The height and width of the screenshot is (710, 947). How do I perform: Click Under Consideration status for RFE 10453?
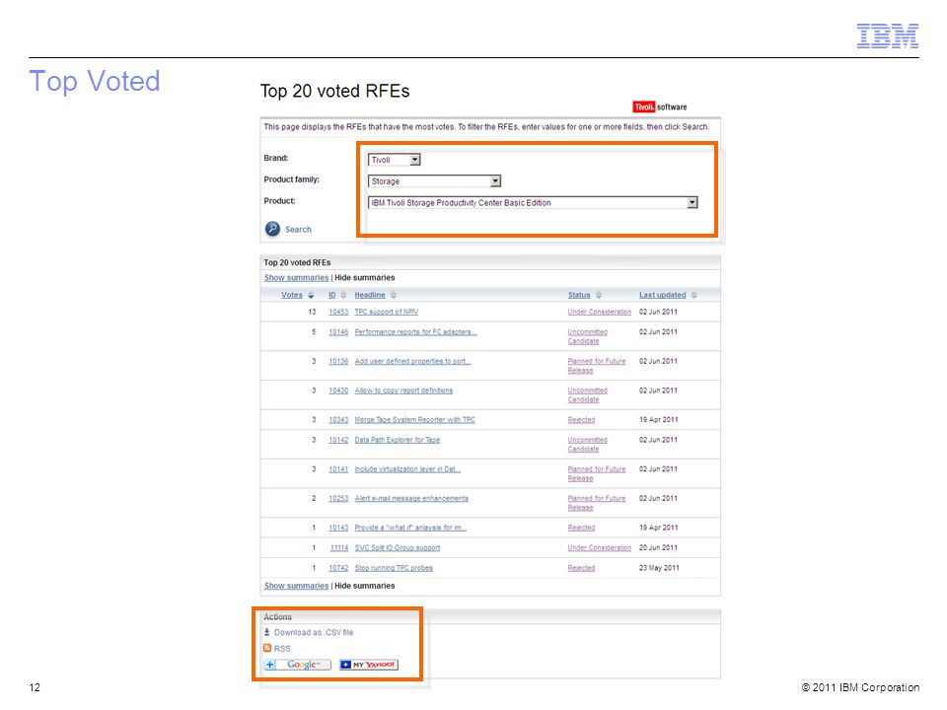[x=599, y=313]
